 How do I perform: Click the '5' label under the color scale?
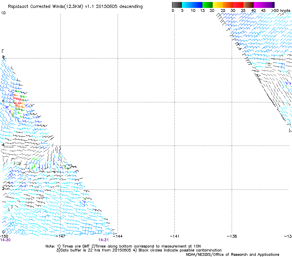tap(182, 11)
